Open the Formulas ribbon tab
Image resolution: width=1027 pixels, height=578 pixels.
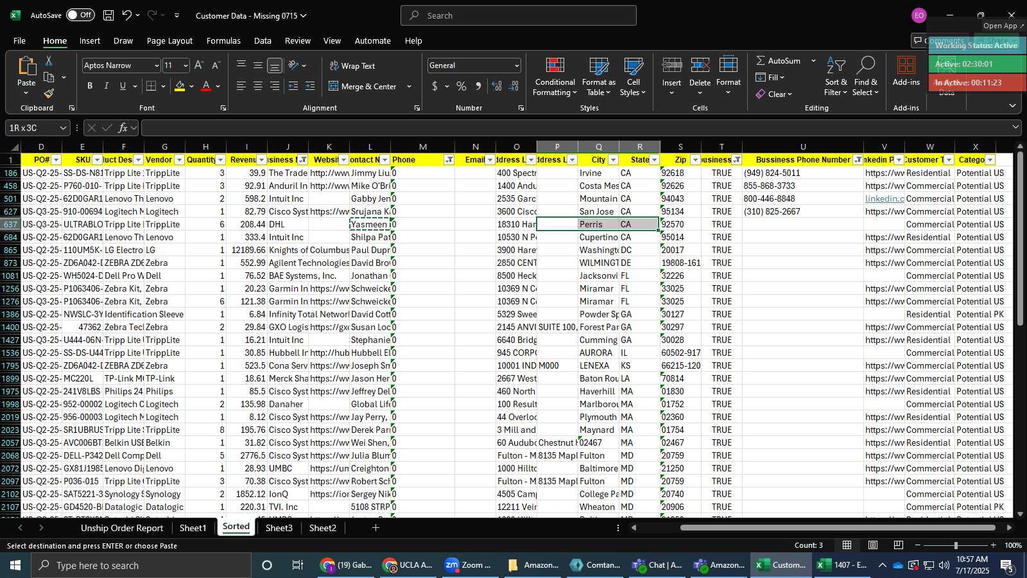click(x=223, y=40)
